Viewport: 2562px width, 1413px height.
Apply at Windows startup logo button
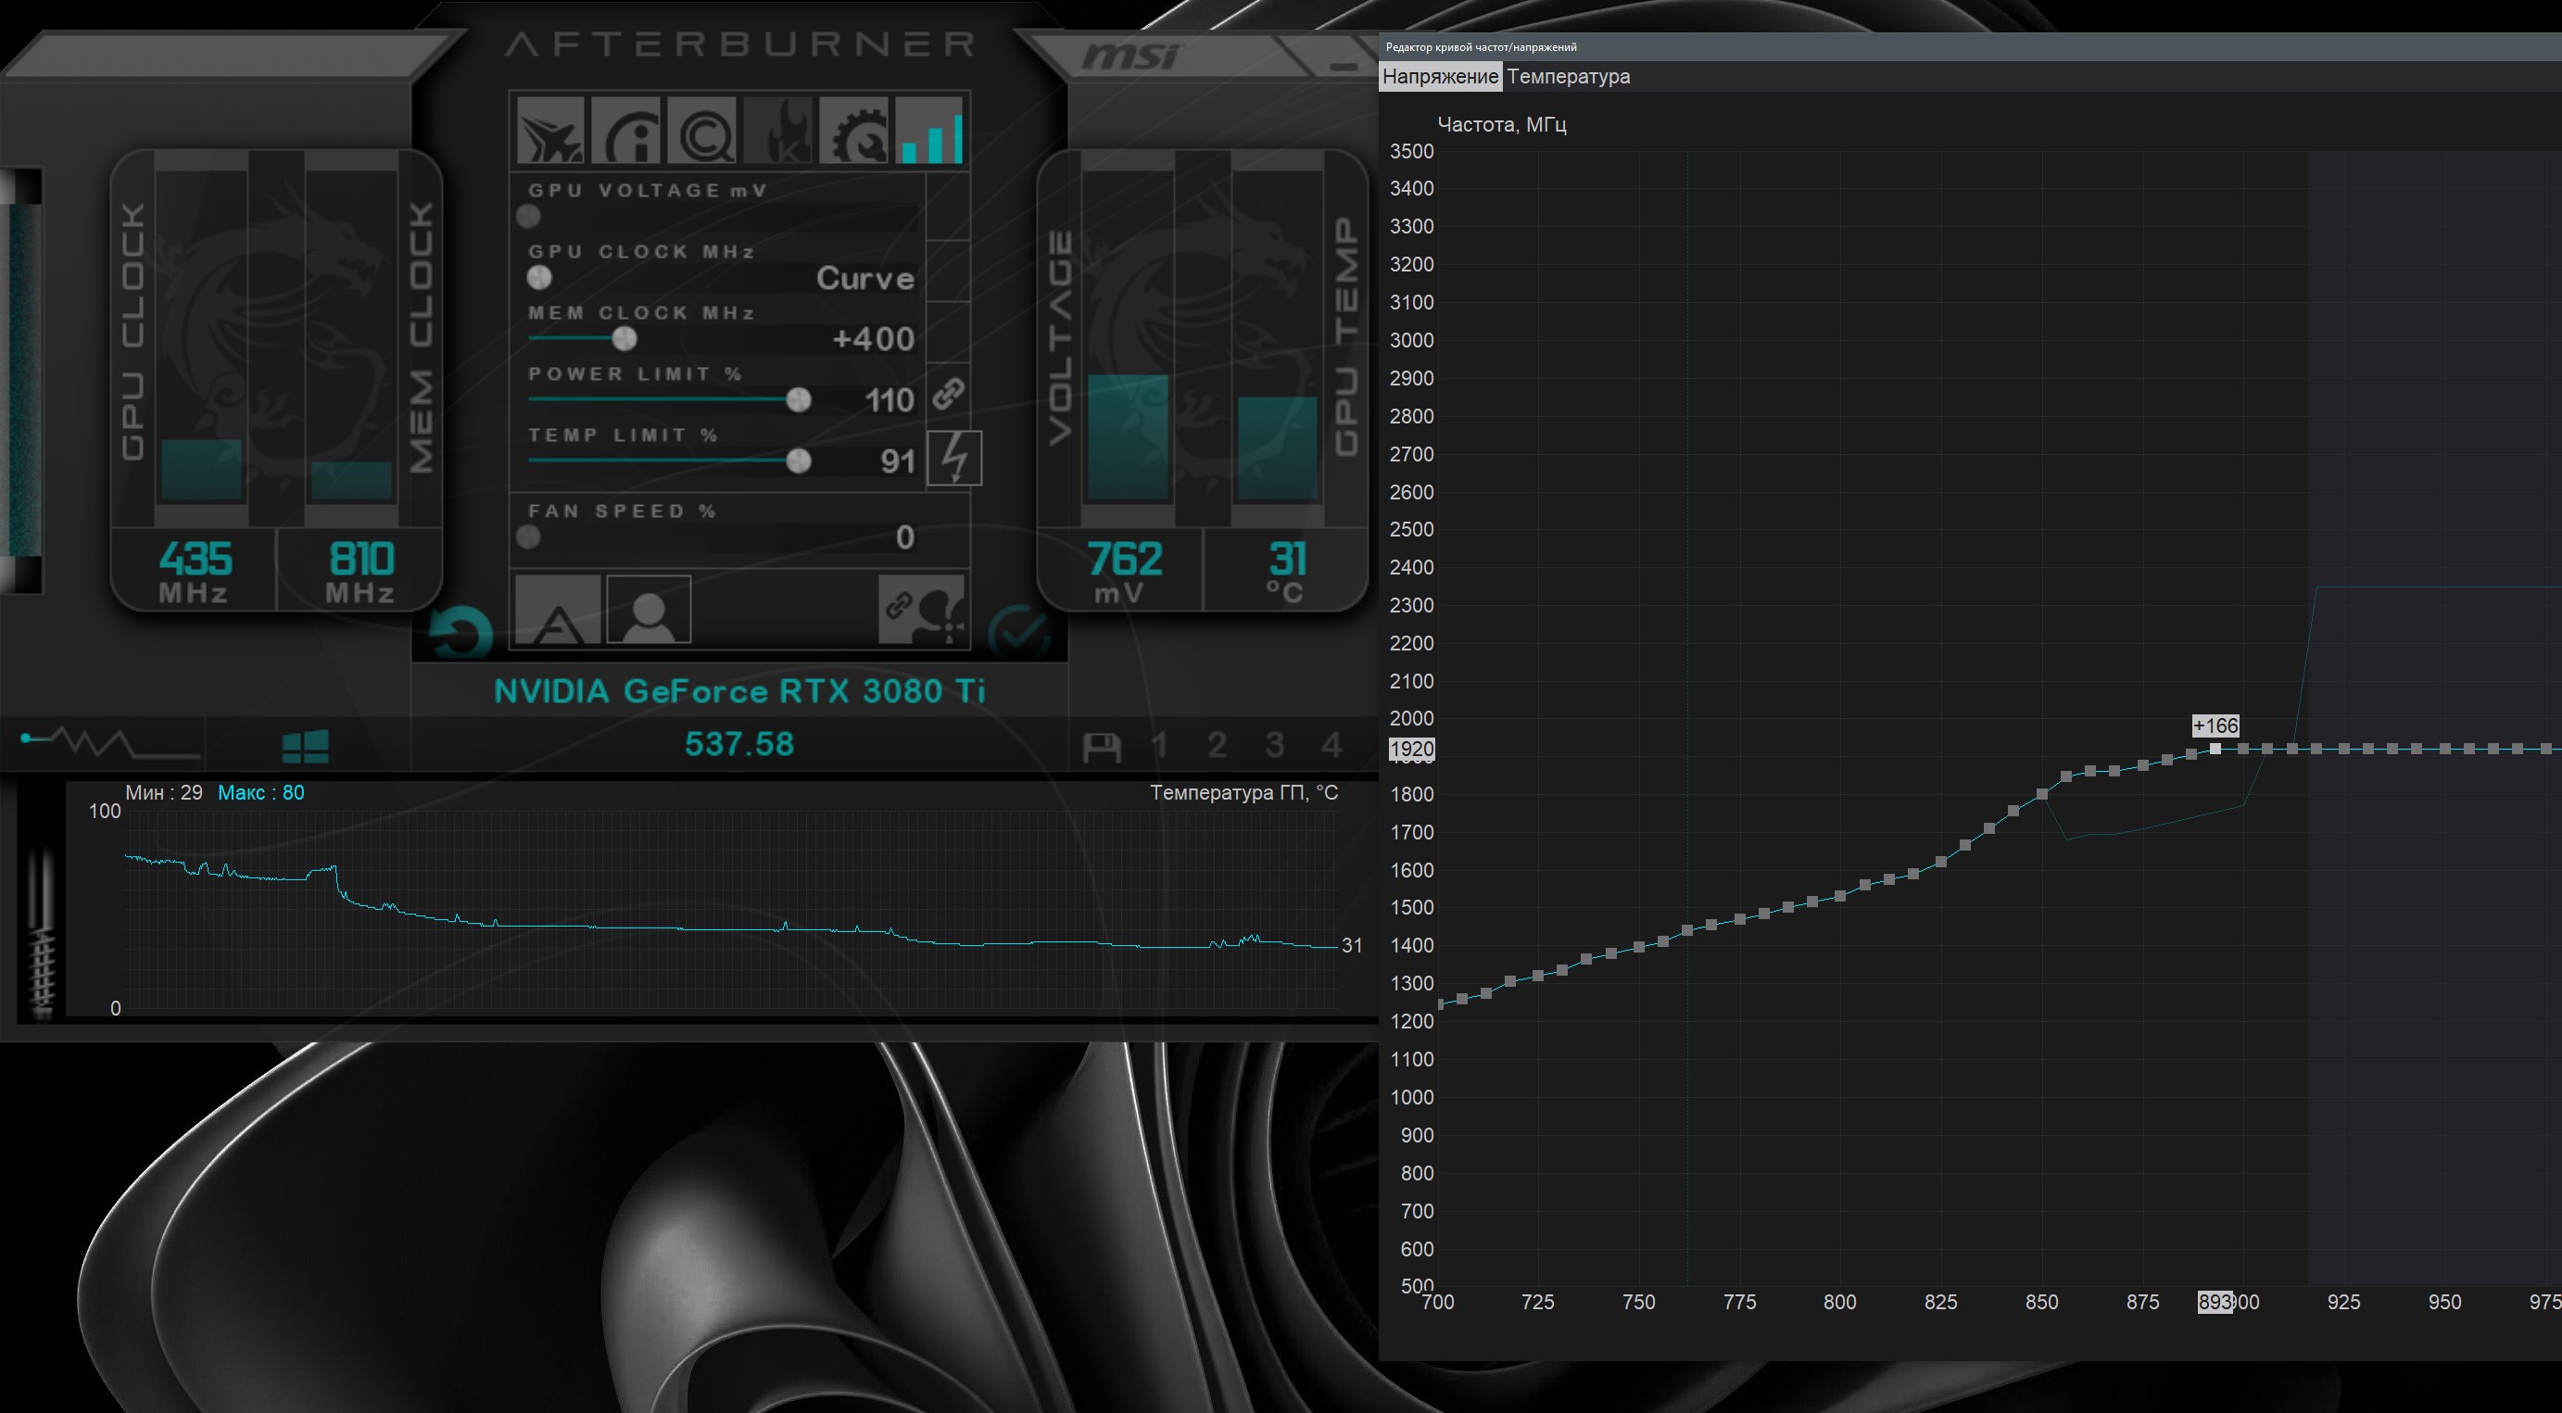[306, 746]
